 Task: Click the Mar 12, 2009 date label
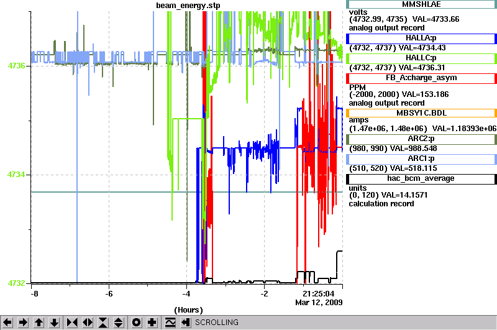point(319,303)
